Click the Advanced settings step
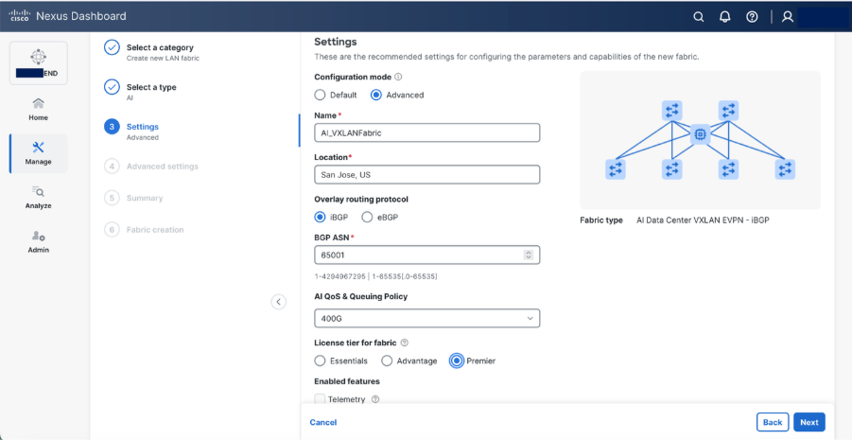 (162, 167)
